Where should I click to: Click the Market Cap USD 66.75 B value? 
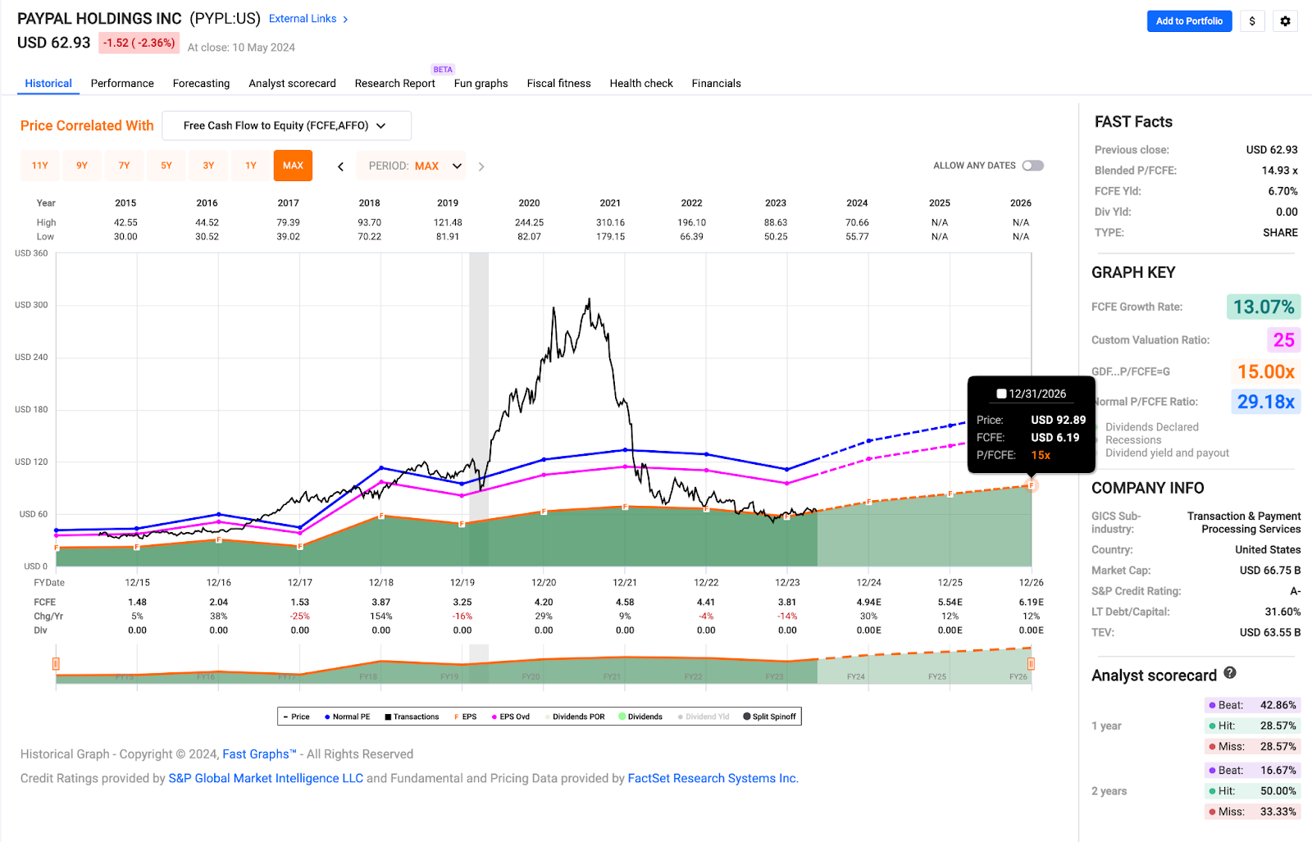tap(1269, 571)
